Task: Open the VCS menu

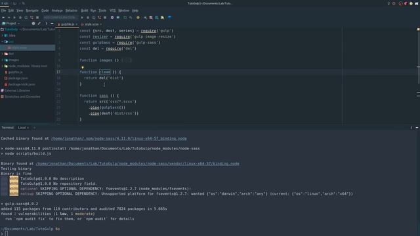Action: (x=112, y=10)
